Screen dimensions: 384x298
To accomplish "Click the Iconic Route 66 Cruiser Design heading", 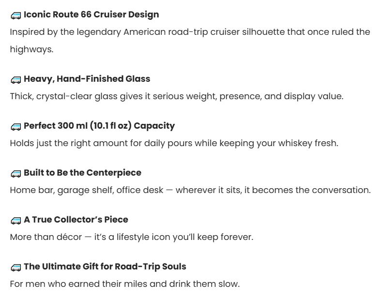I will click(91, 15).
